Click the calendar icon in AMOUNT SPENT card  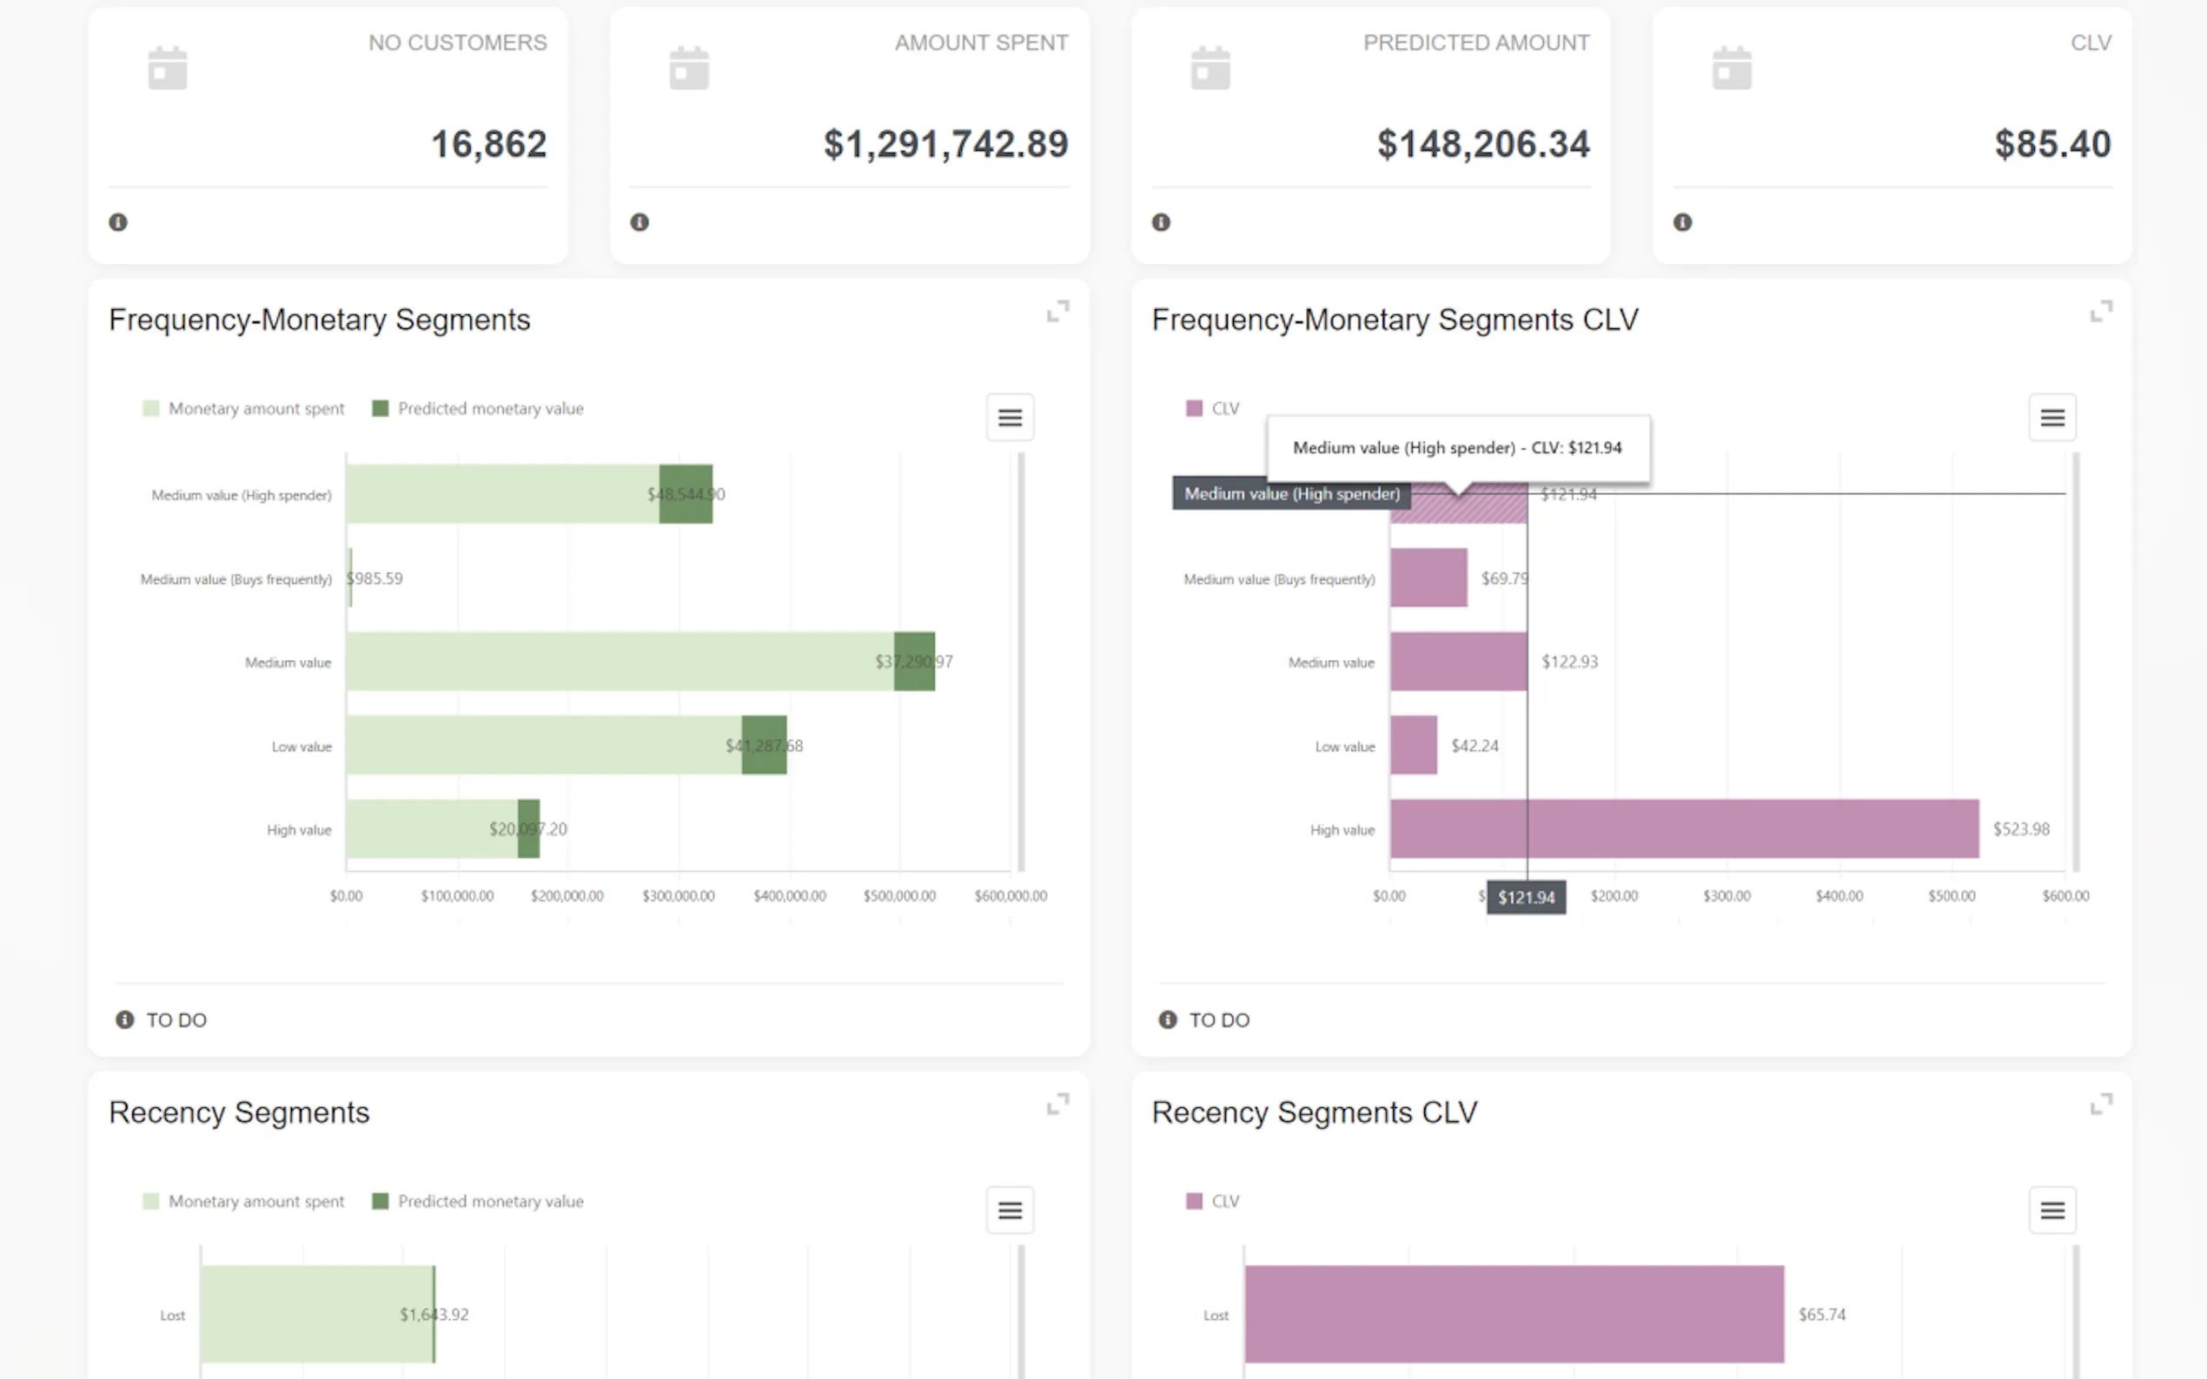[x=689, y=69]
